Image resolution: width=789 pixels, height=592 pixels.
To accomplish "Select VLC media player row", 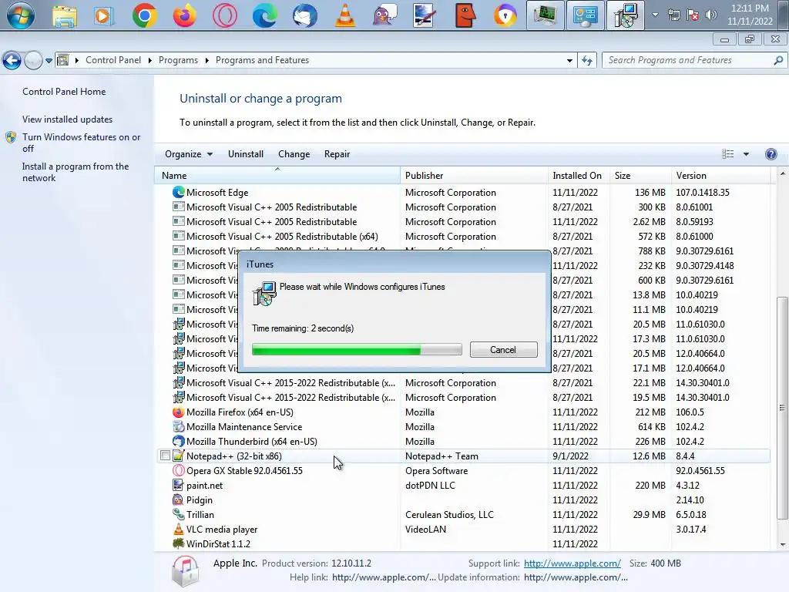I will (x=462, y=529).
